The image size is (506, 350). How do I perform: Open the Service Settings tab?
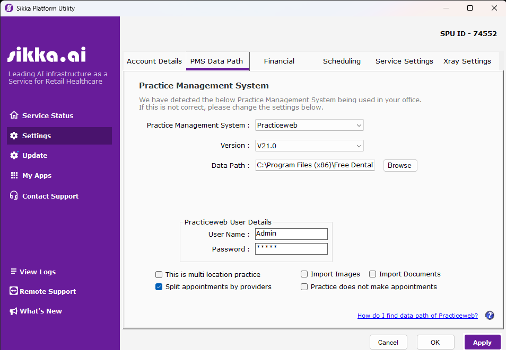tap(404, 61)
